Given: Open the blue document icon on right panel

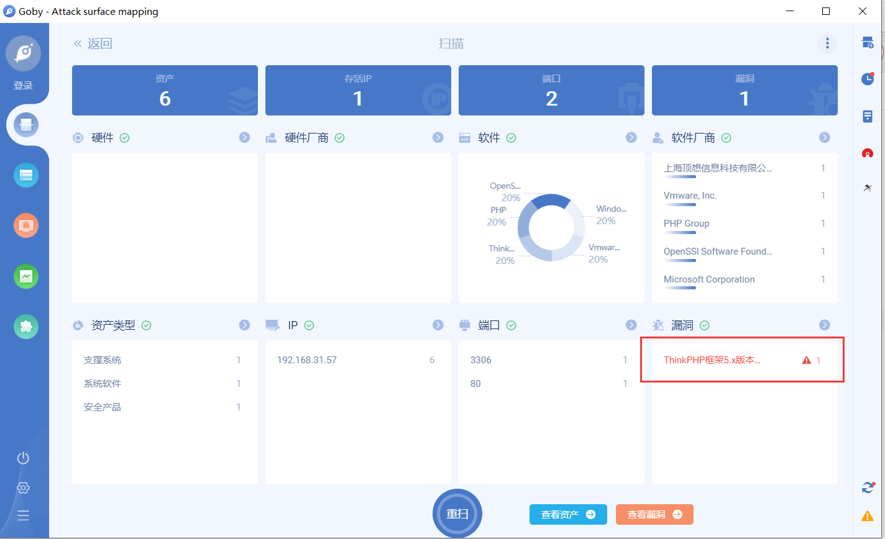Looking at the screenshot, I should 868,116.
